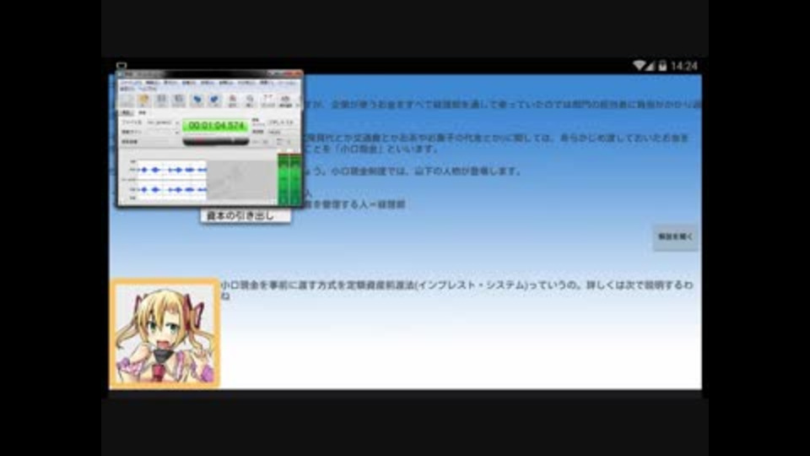Tap the 14:24 clock in the status bar
The image size is (810, 456).
pos(684,66)
